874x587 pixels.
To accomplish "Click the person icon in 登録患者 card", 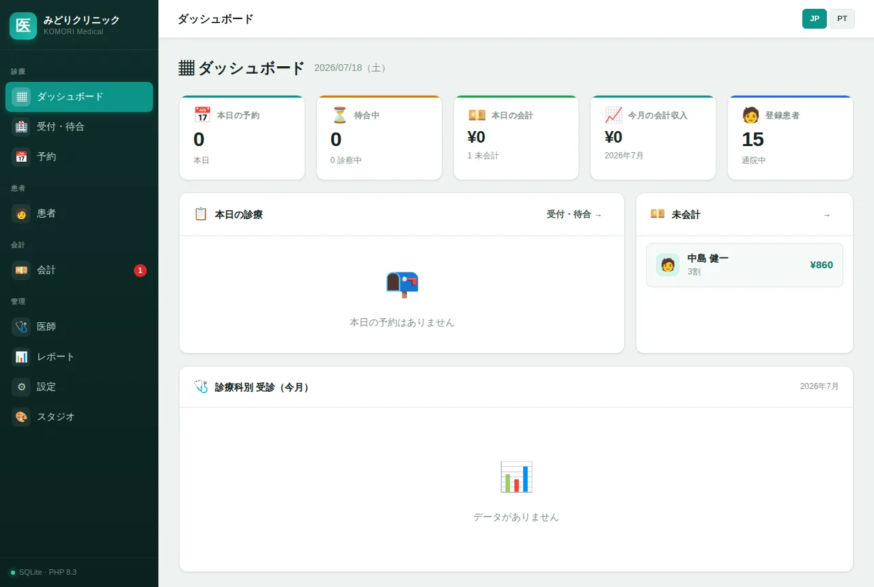I will click(x=750, y=115).
